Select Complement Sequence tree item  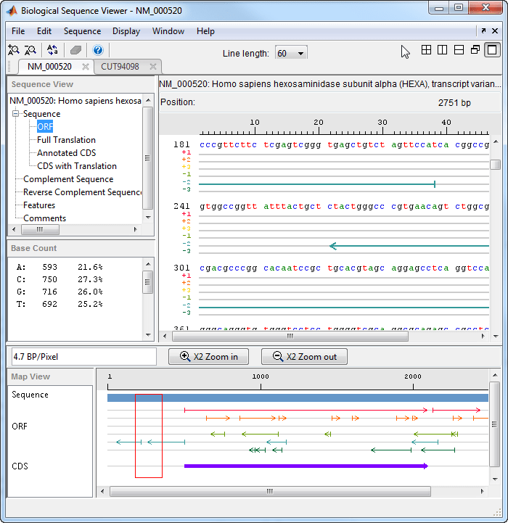tap(68, 179)
